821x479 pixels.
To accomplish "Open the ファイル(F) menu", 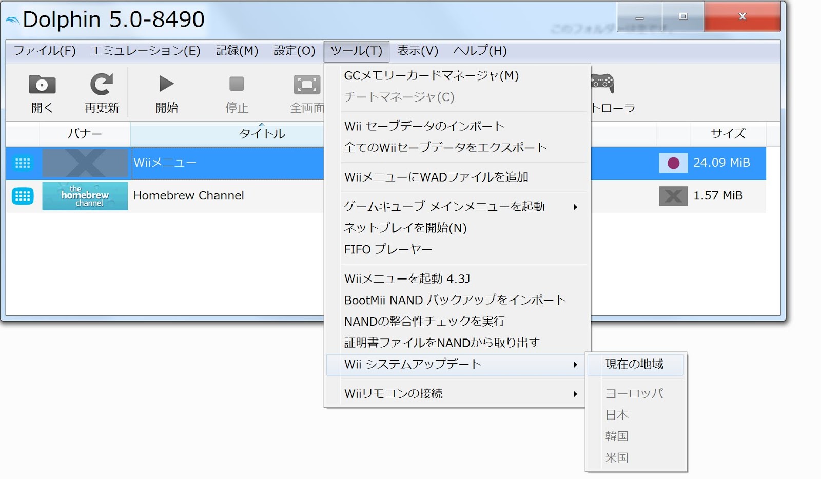I will tap(45, 51).
